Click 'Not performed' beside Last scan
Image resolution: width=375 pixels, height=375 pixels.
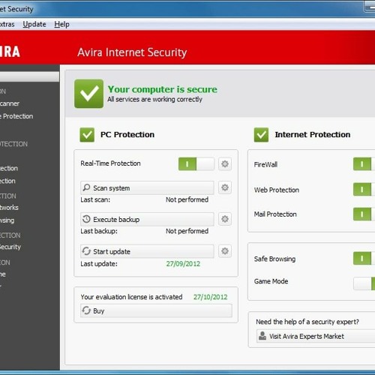(187, 199)
